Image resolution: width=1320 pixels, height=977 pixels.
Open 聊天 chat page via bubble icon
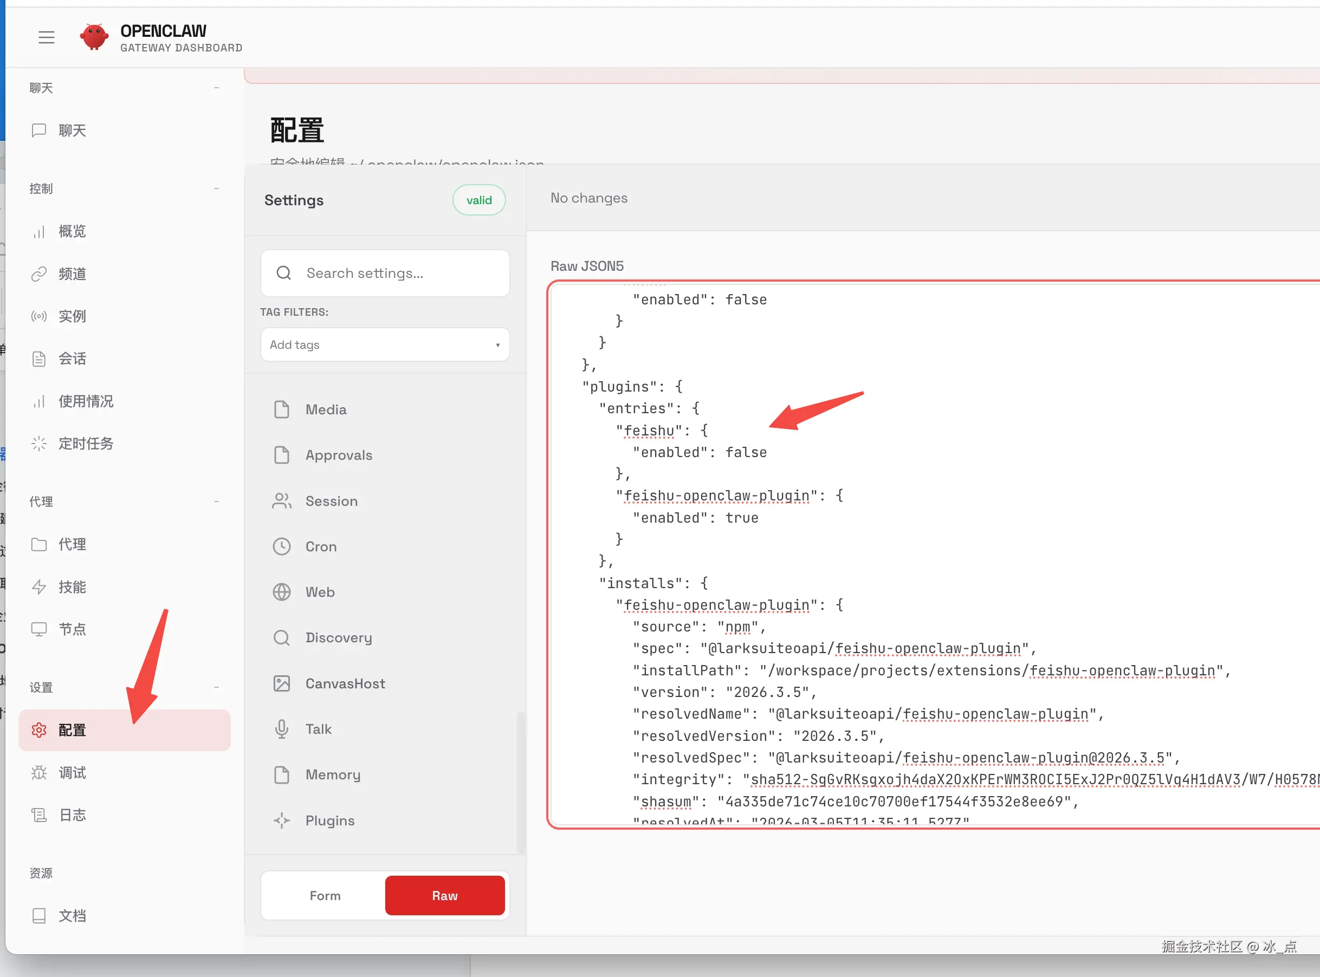[x=39, y=130]
